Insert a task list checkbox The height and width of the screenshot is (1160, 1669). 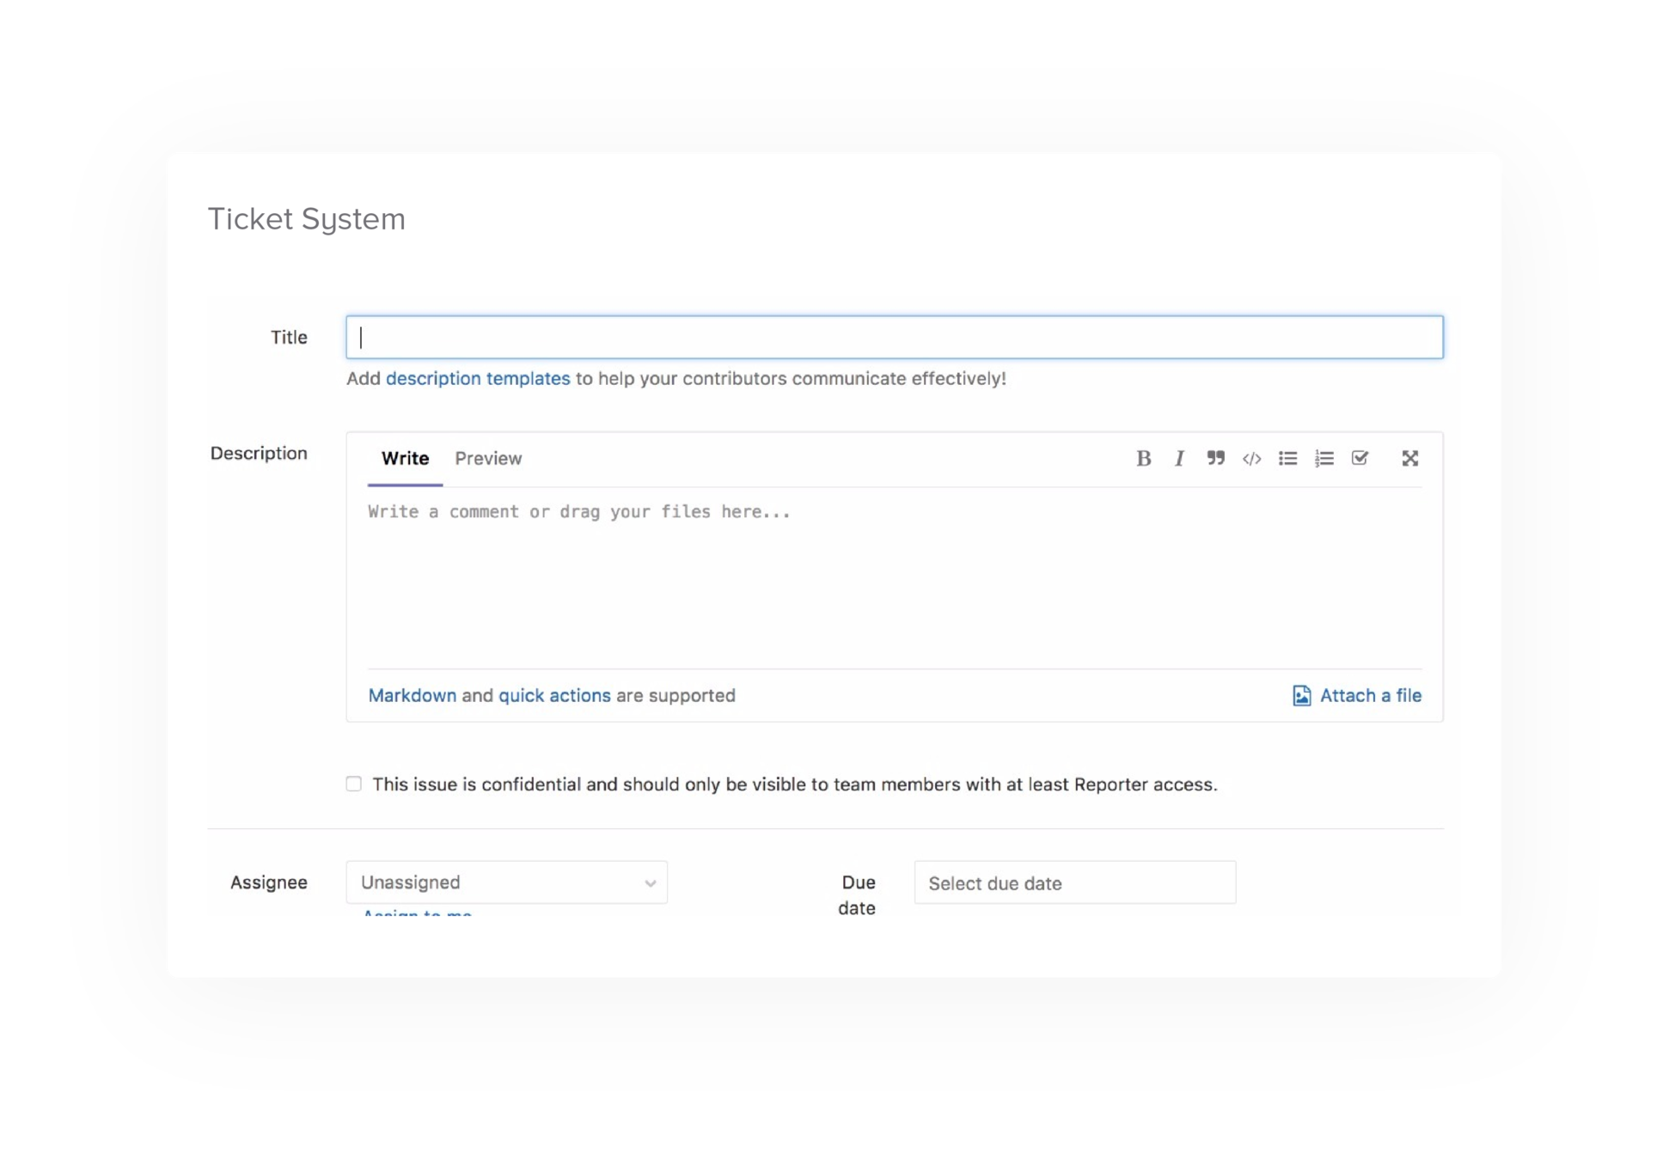click(1360, 458)
